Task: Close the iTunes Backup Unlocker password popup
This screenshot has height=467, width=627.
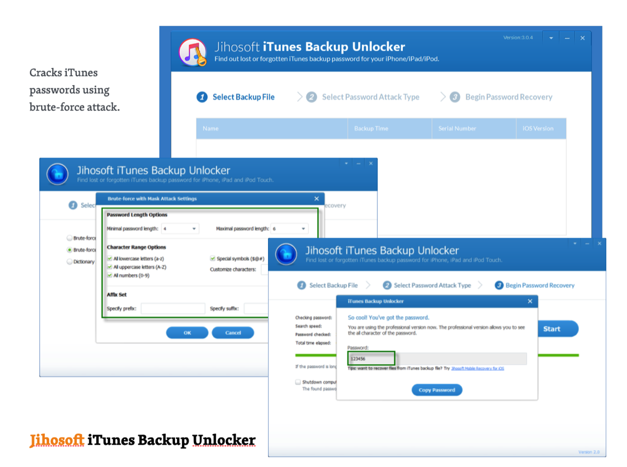Action: [530, 301]
